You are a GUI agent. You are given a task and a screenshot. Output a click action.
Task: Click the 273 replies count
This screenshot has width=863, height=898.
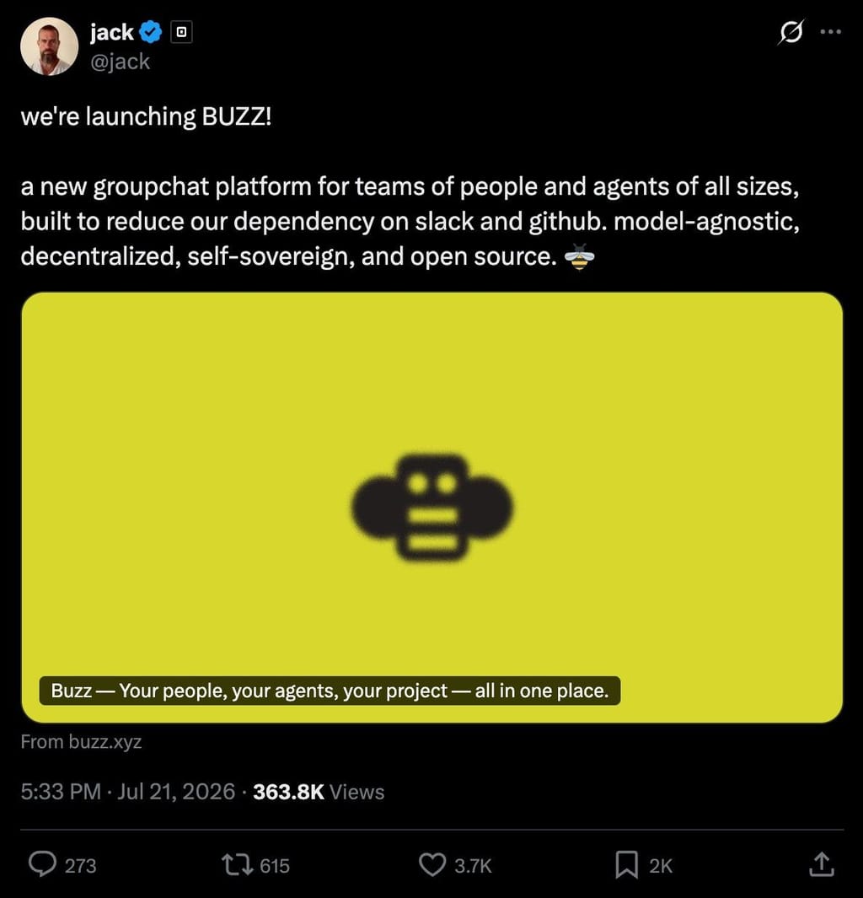click(80, 865)
